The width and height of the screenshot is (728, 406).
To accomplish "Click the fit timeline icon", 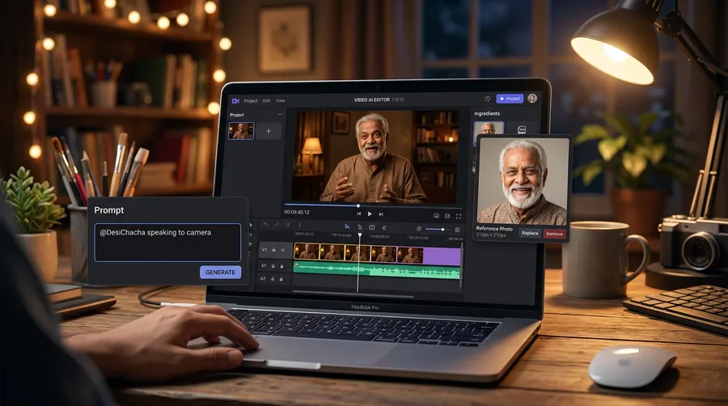I will [457, 230].
